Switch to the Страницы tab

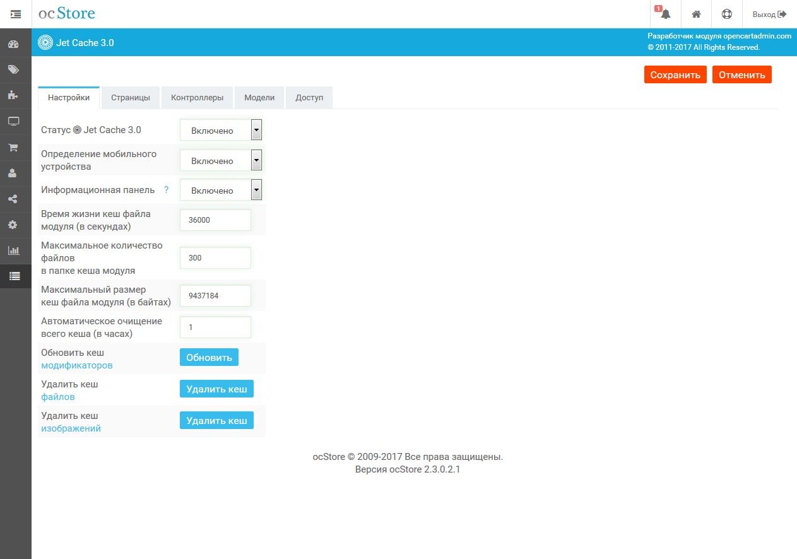(x=130, y=97)
